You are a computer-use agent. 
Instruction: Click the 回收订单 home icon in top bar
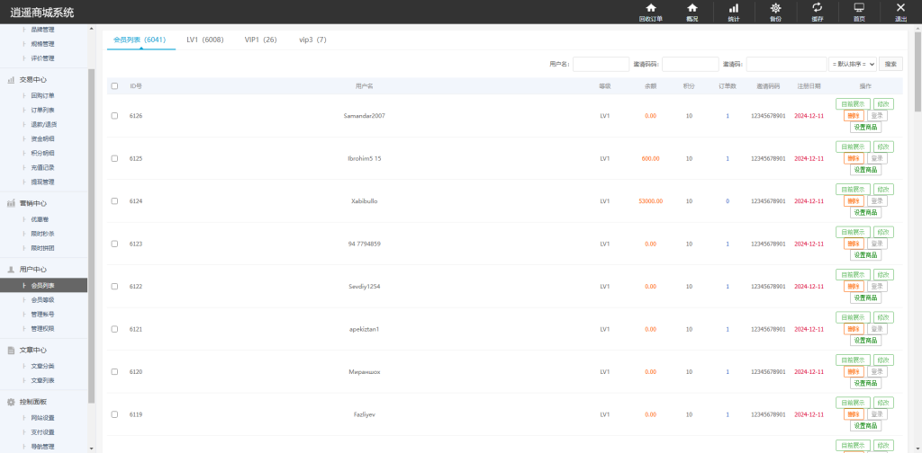coord(650,8)
